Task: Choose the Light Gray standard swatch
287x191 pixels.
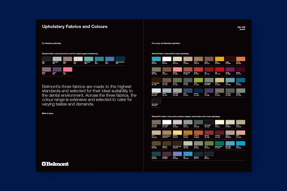Action: point(57,59)
